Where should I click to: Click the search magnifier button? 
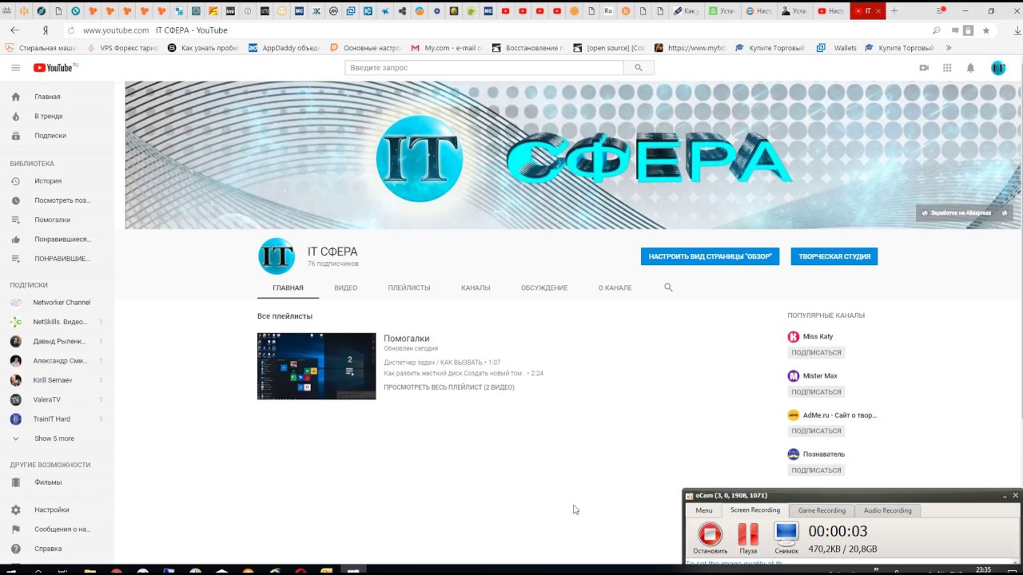click(639, 68)
